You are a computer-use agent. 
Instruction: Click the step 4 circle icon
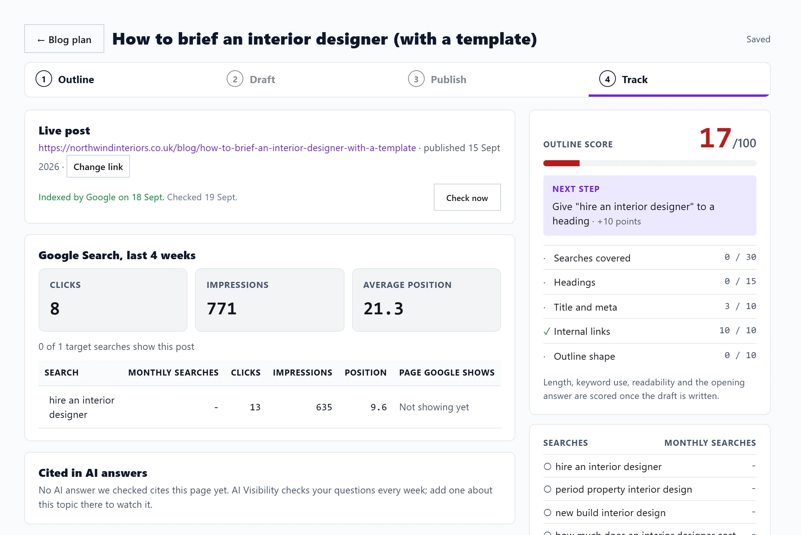607,79
